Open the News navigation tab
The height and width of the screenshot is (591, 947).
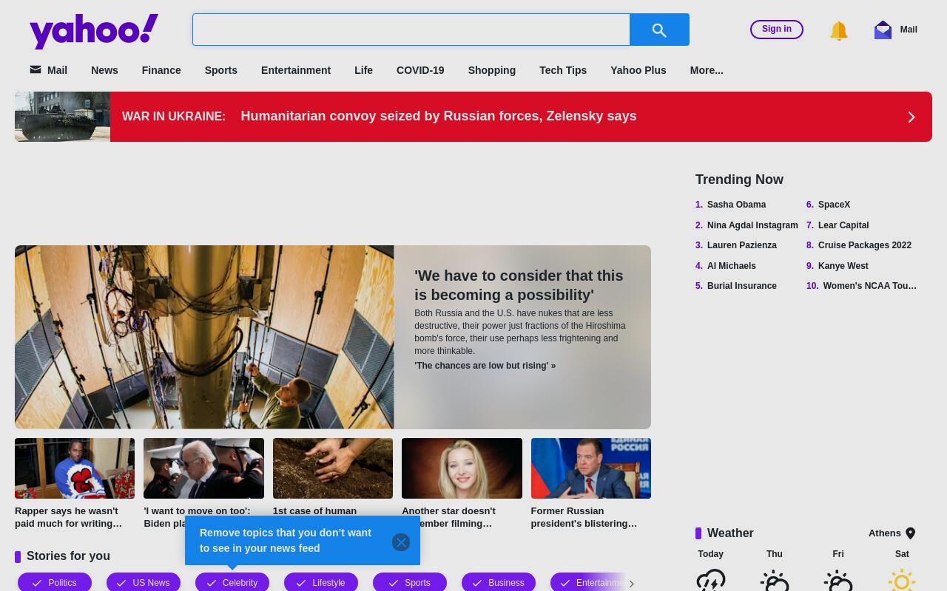(104, 70)
